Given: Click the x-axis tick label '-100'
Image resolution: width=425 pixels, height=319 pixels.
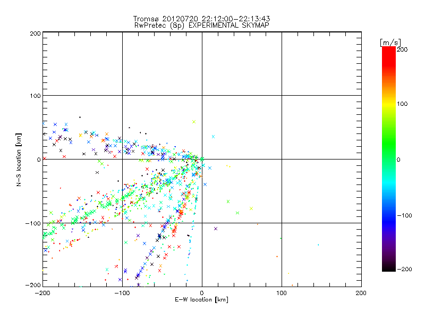Looking at the screenshot, I should 122,293.
